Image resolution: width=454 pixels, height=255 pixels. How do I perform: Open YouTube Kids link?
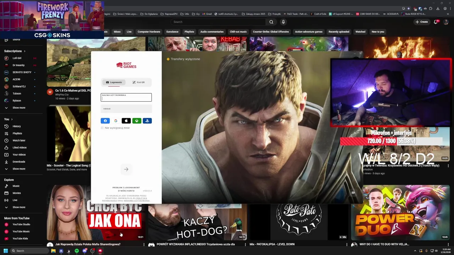pos(21,239)
